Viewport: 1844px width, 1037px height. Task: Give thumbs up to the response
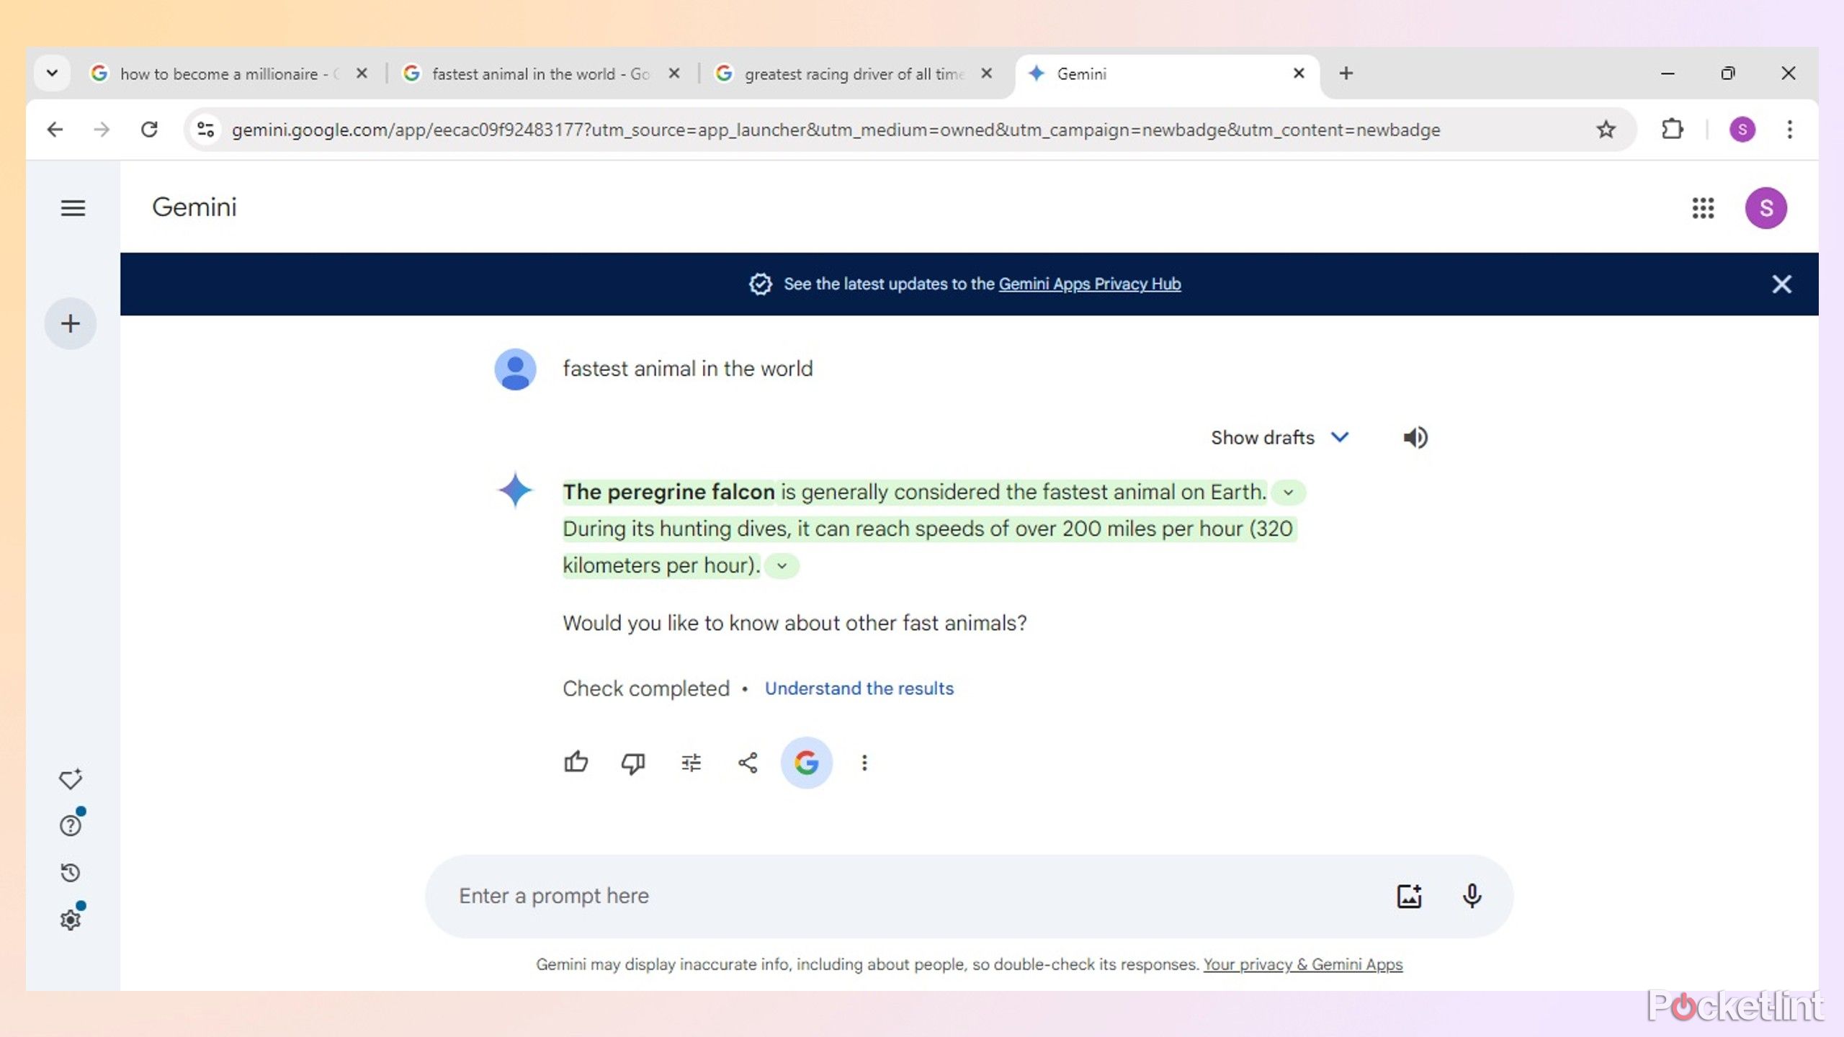click(576, 763)
